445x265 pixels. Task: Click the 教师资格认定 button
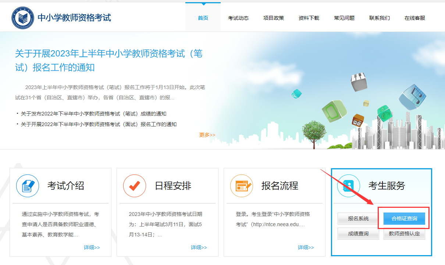404,233
